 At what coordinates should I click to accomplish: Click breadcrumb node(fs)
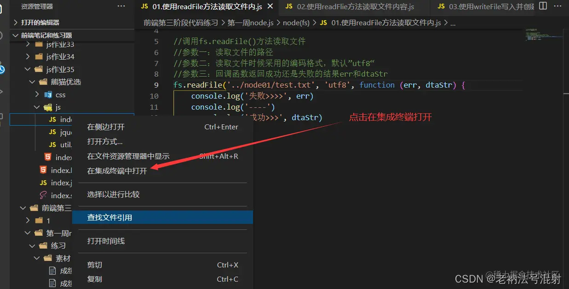pos(296,22)
